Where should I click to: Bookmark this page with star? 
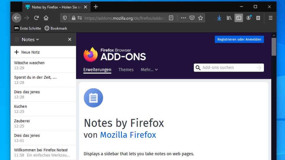pos(200,18)
